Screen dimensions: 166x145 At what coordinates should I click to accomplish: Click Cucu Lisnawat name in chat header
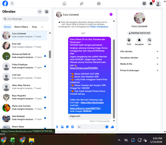pyautogui.click(x=71, y=15)
